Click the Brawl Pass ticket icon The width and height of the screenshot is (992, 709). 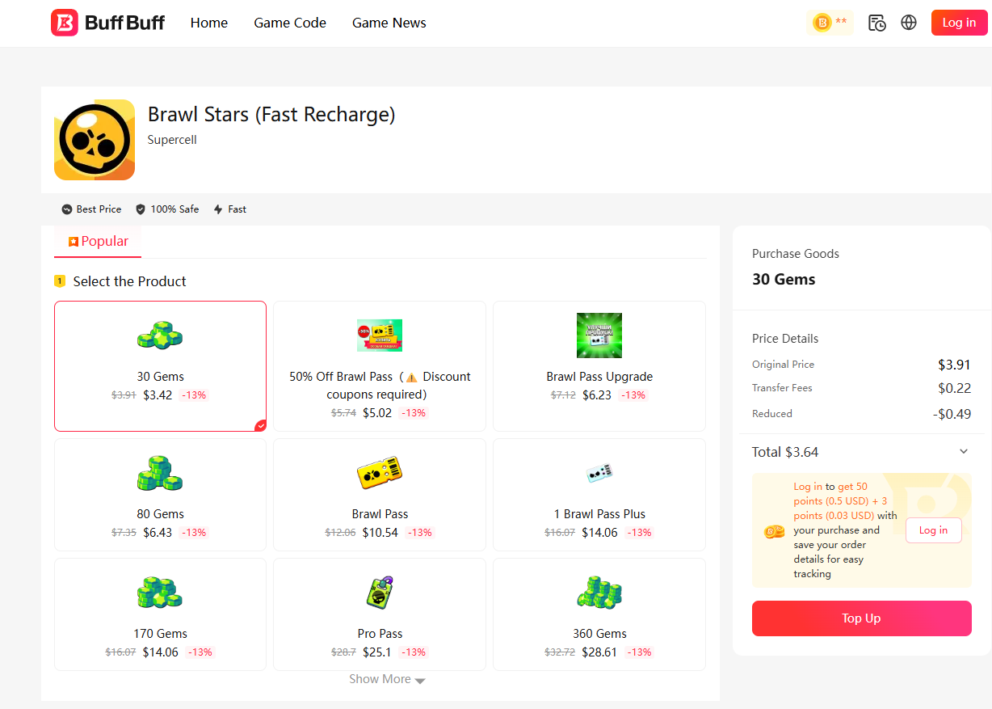click(380, 473)
